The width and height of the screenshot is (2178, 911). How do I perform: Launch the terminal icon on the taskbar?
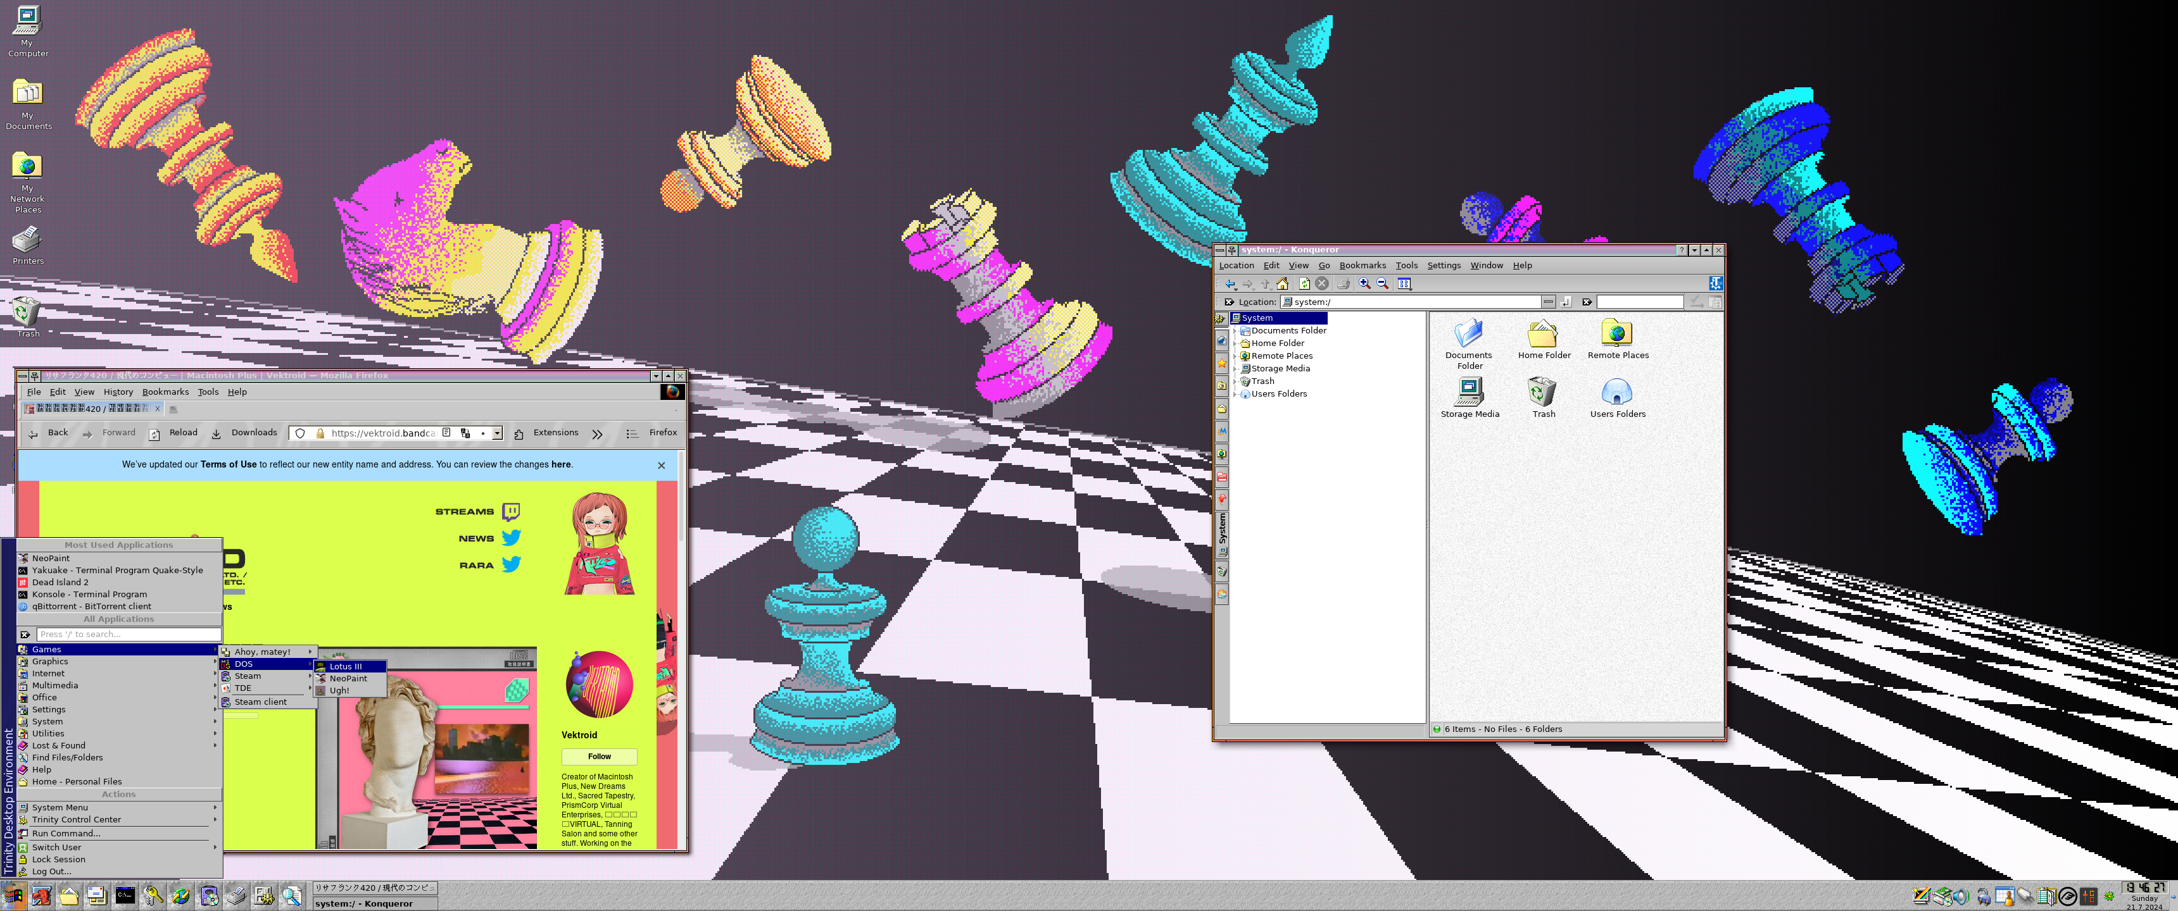pyautogui.click(x=125, y=896)
